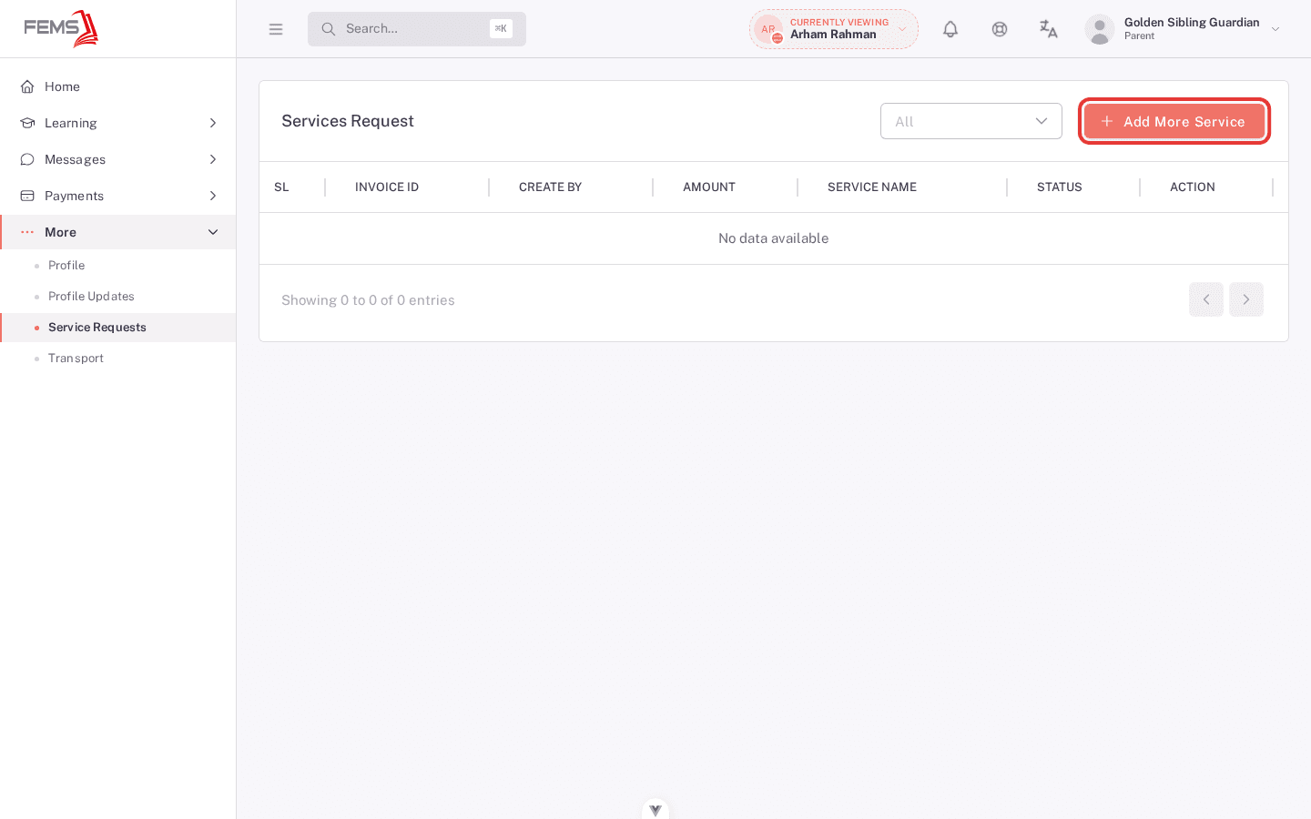Collapse the More submenu chevron
This screenshot has height=819, width=1311.
[x=213, y=232]
